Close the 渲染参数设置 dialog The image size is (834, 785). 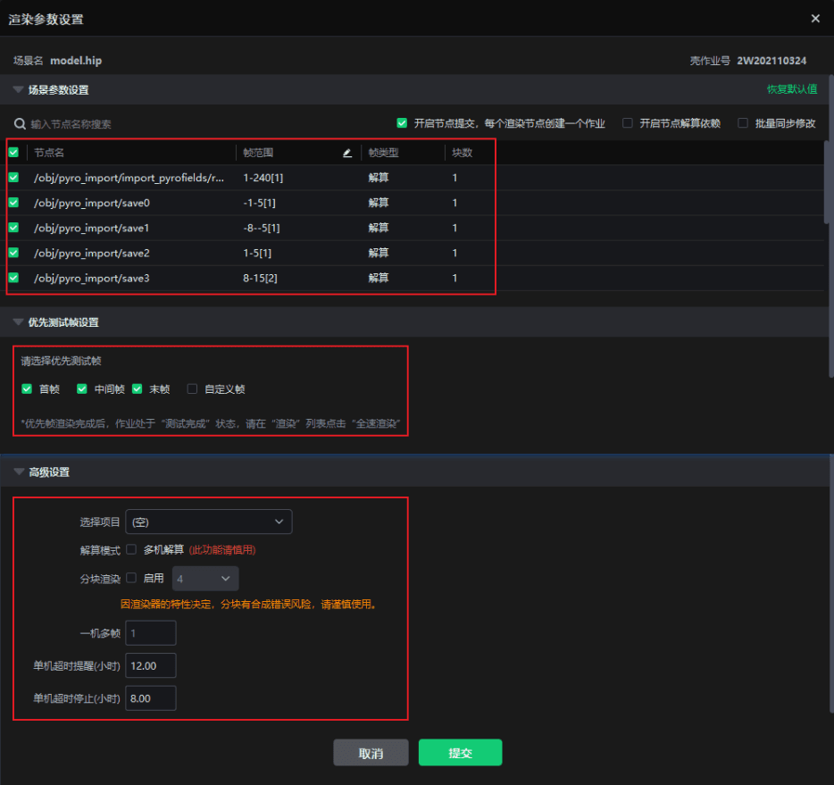click(815, 18)
